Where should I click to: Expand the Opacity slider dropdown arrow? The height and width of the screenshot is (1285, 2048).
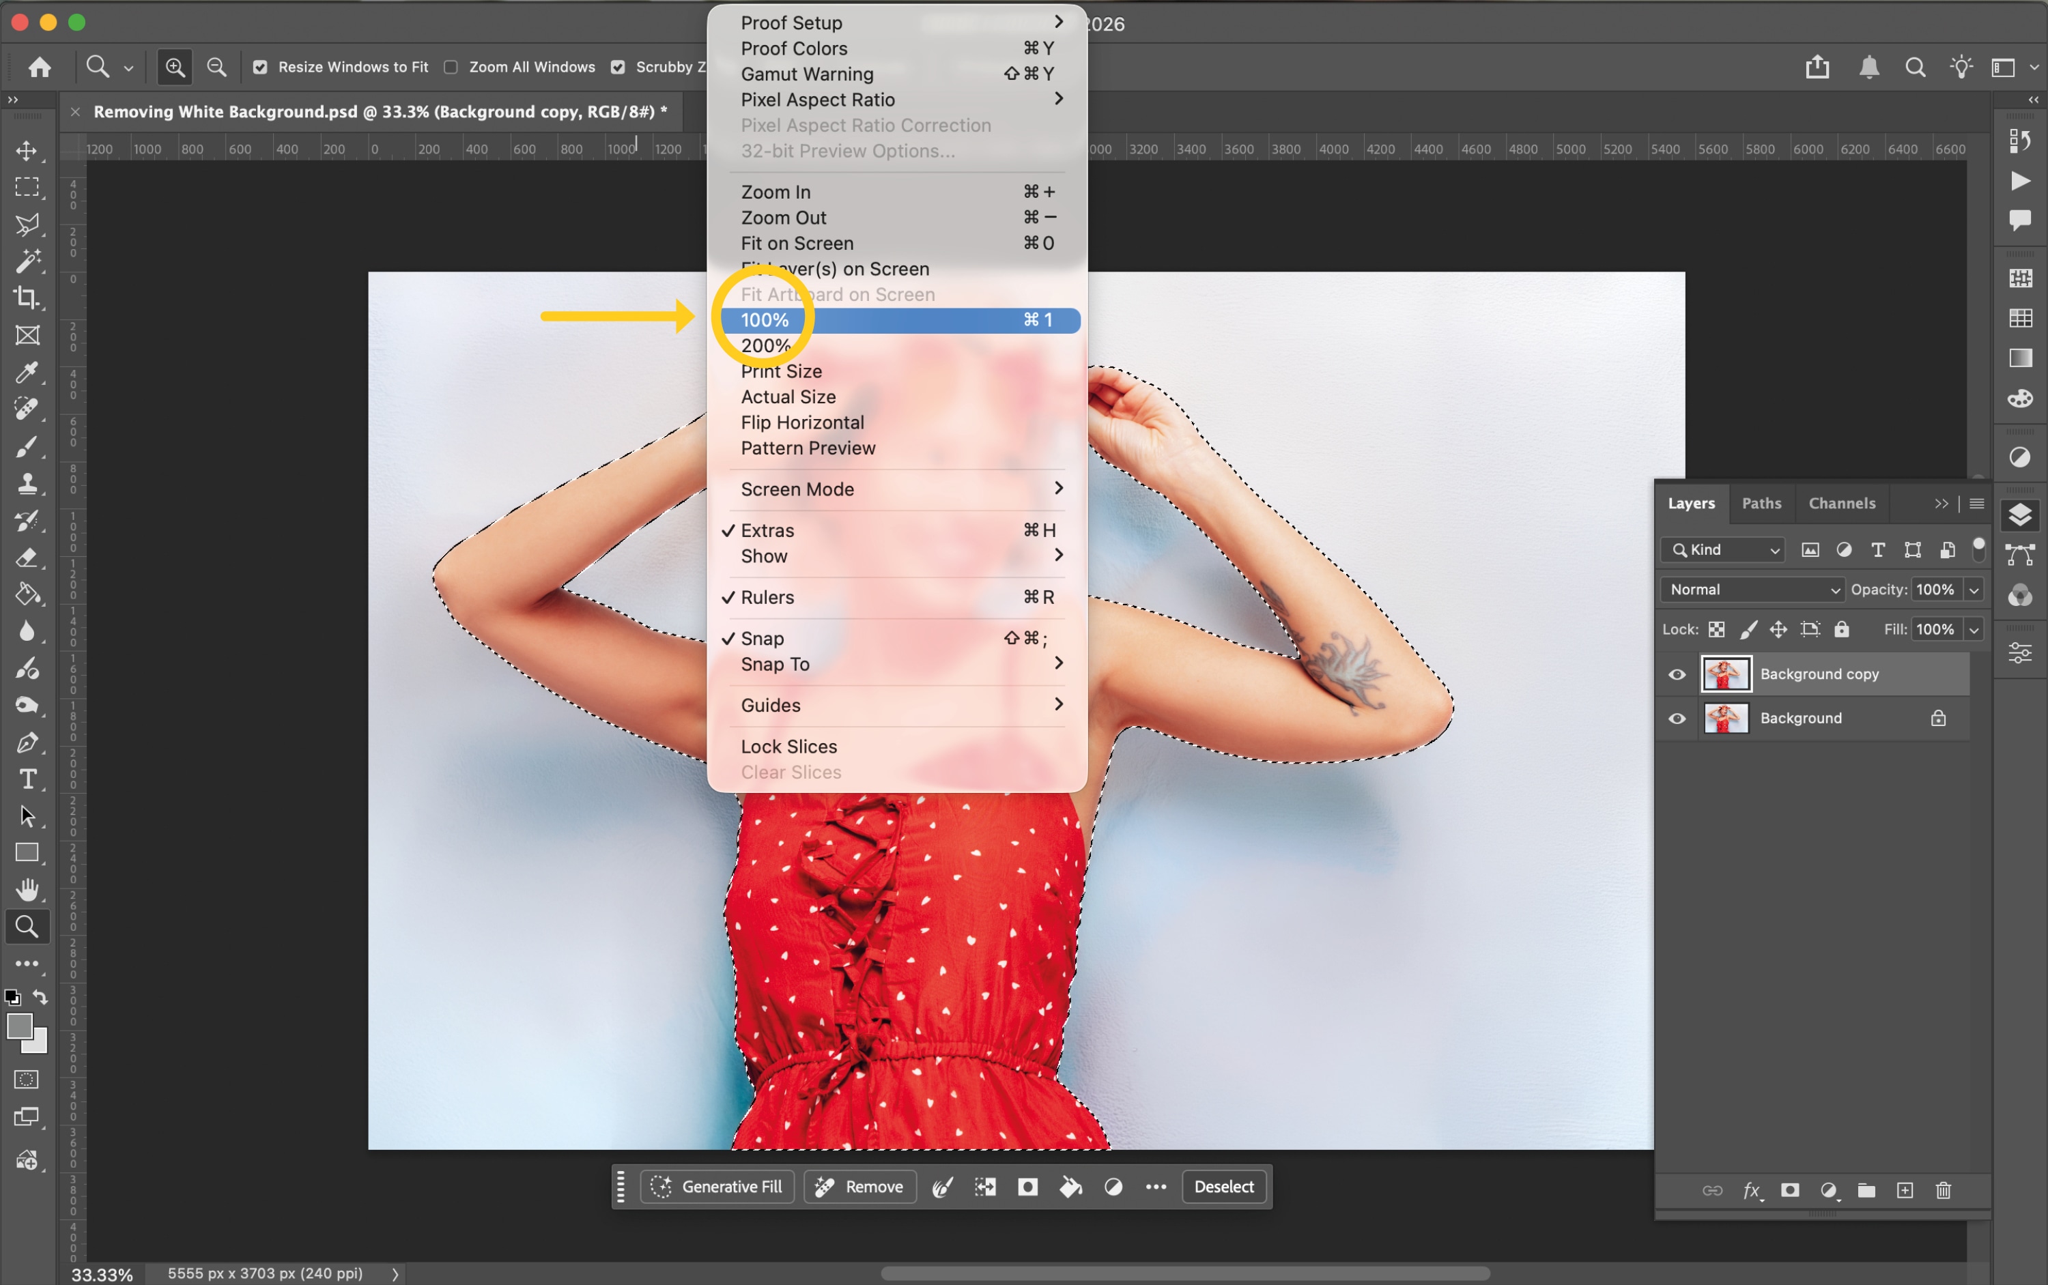(x=1974, y=590)
